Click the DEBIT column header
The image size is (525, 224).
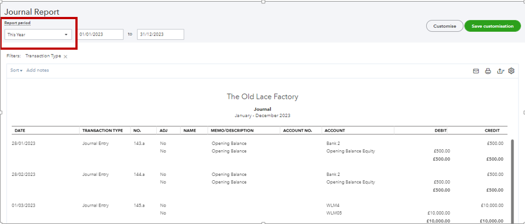[x=440, y=131]
